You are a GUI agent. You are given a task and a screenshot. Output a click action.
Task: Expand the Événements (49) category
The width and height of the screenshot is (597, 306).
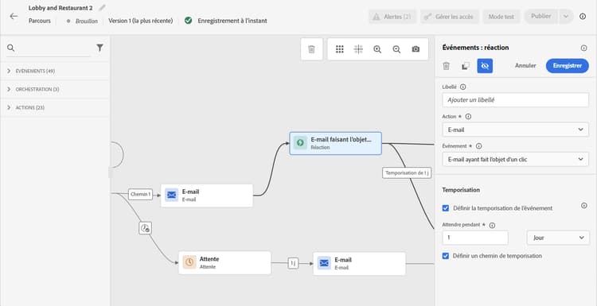pos(55,71)
